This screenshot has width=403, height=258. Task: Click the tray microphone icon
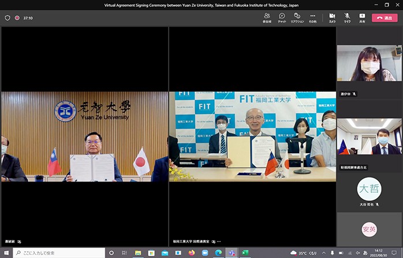[333, 253]
